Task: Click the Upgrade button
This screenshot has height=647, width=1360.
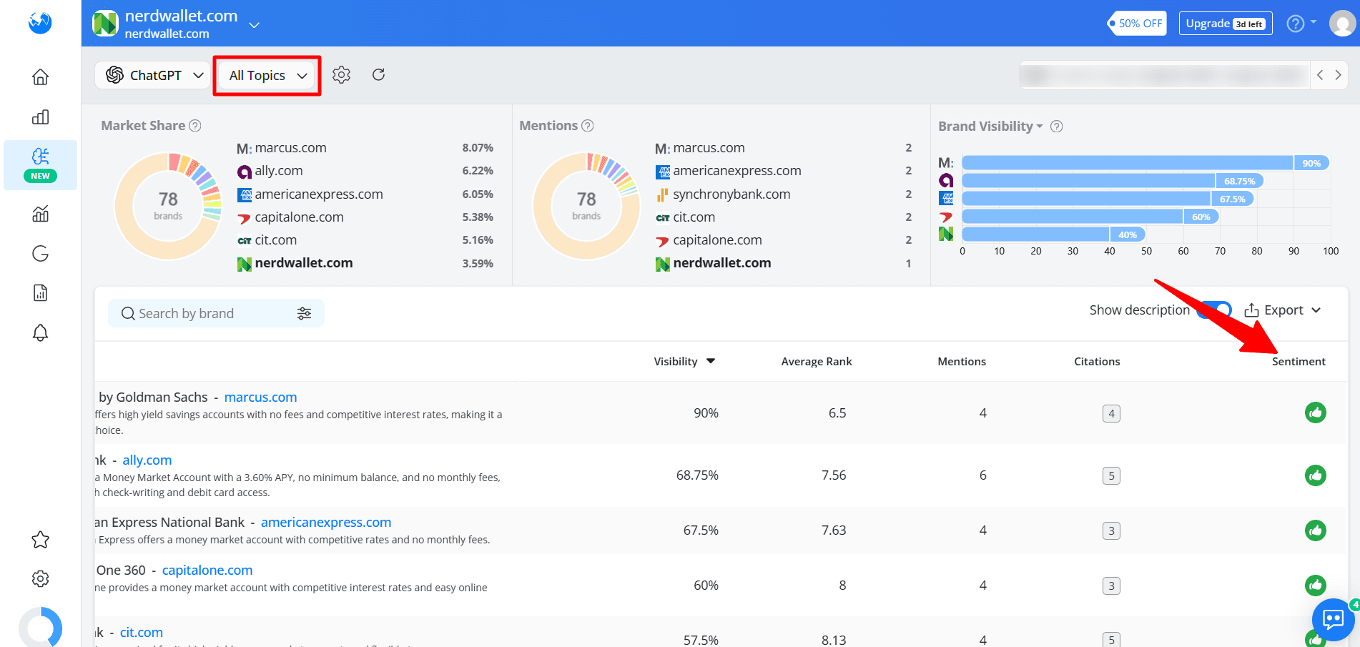Action: [x=1226, y=24]
